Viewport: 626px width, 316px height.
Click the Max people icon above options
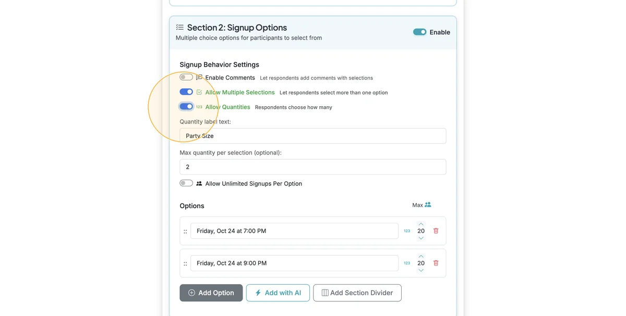[428, 205]
